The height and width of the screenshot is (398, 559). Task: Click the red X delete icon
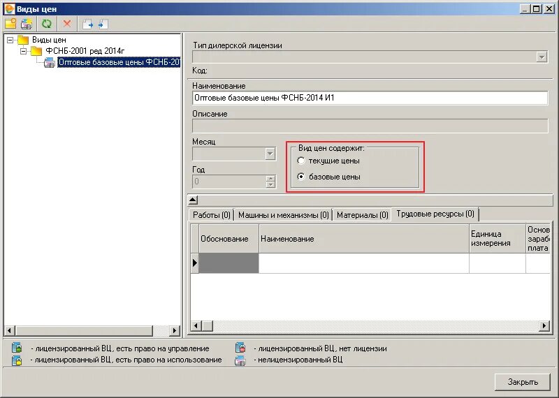(x=66, y=24)
